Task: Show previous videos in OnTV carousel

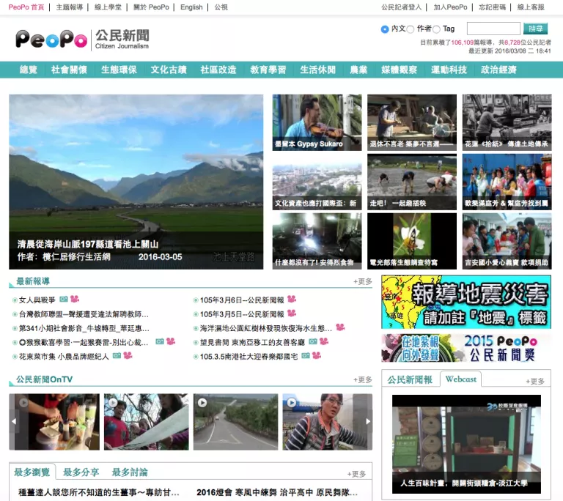Action: [x=13, y=421]
